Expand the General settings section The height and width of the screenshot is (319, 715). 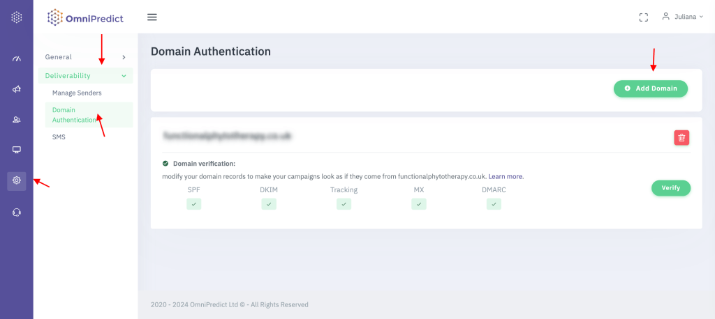tap(85, 57)
